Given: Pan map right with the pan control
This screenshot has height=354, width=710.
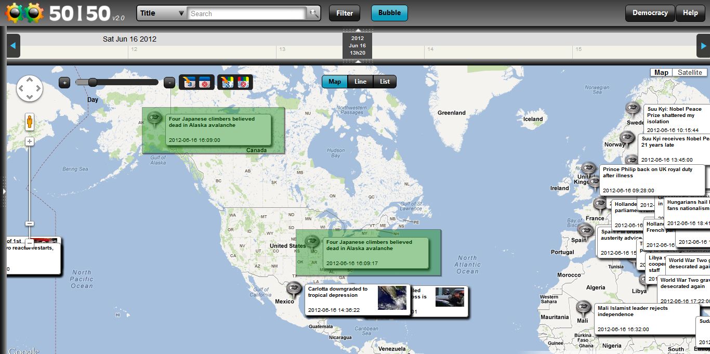Looking at the screenshot, I should 37,88.
